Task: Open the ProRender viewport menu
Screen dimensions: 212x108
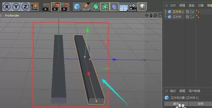Action: [12, 16]
